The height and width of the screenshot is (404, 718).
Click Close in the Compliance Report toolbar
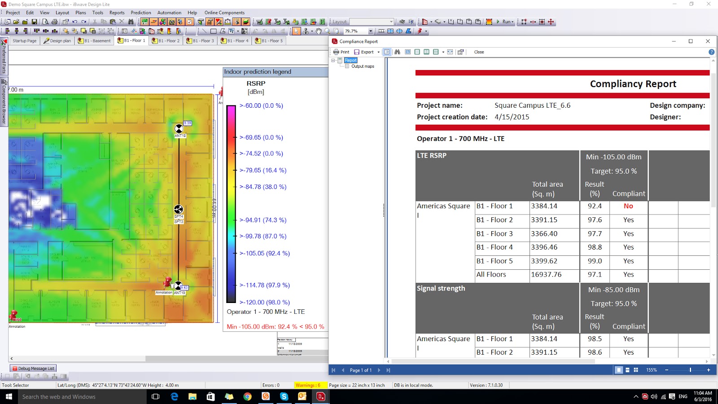click(479, 52)
